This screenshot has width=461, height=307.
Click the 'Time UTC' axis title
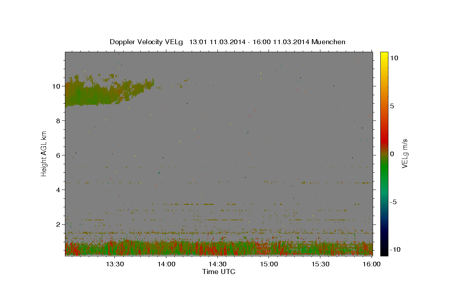coord(219,272)
